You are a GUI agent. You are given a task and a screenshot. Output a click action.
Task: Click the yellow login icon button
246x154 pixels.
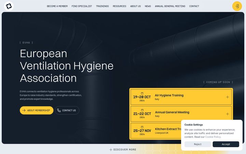tap(237, 6)
